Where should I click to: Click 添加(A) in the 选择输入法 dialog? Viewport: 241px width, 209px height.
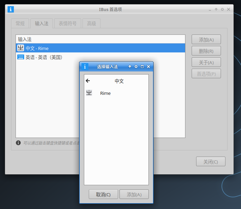(x=134, y=195)
